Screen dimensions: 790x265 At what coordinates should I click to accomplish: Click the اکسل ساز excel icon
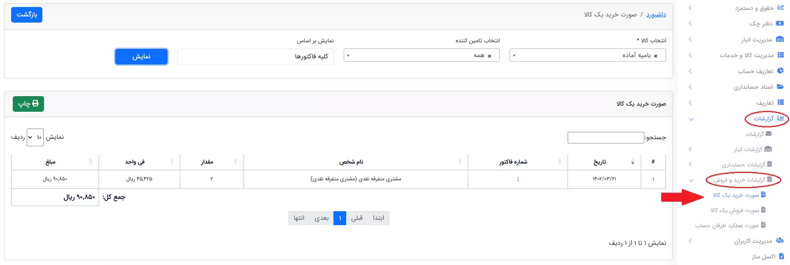781,256
